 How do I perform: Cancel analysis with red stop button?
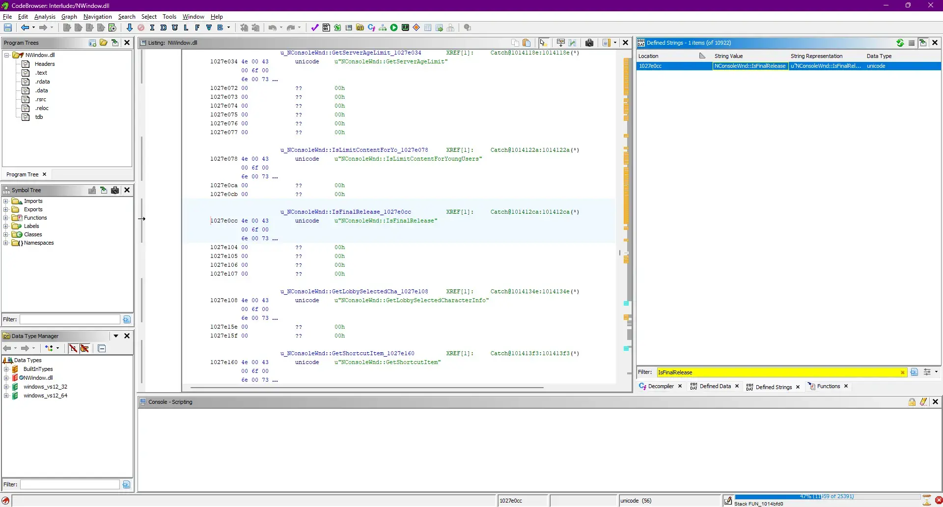(939, 501)
